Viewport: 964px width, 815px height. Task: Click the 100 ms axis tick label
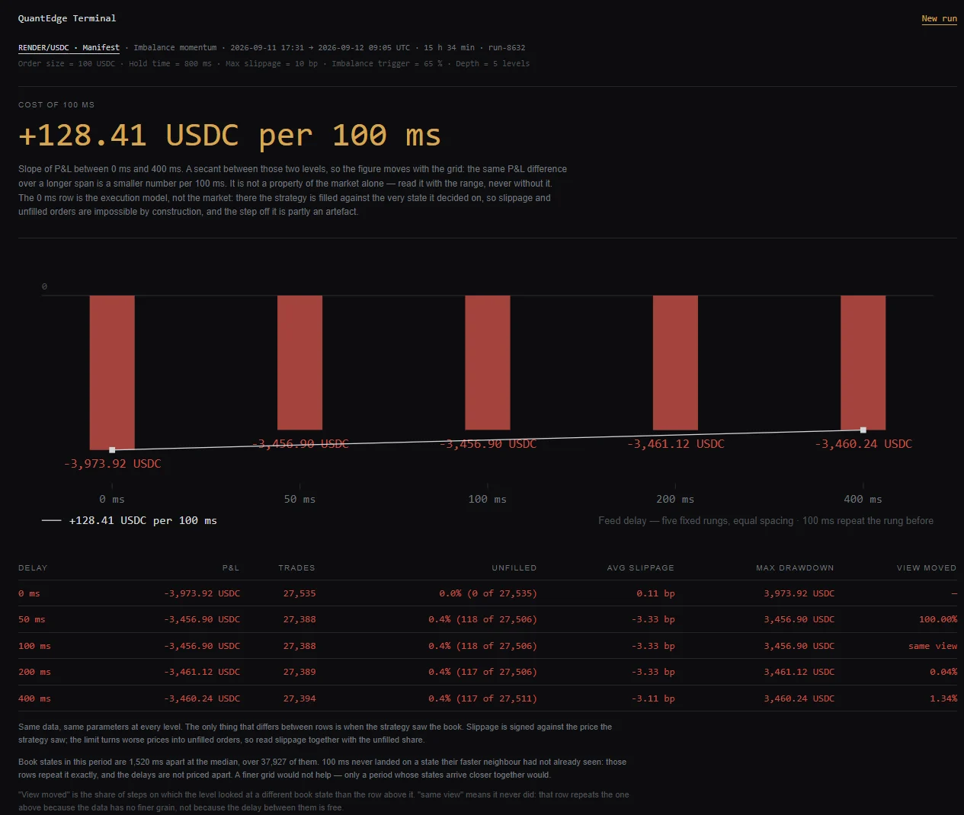tap(488, 499)
